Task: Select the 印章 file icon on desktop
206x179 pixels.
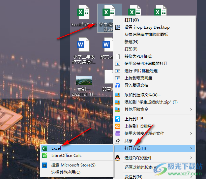Action: pos(109,77)
